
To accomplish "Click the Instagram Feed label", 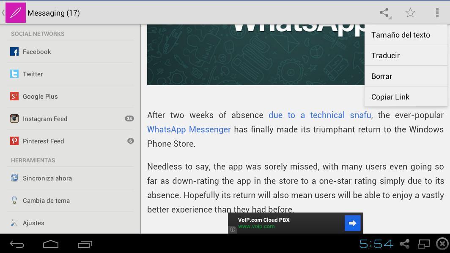I will coord(45,119).
